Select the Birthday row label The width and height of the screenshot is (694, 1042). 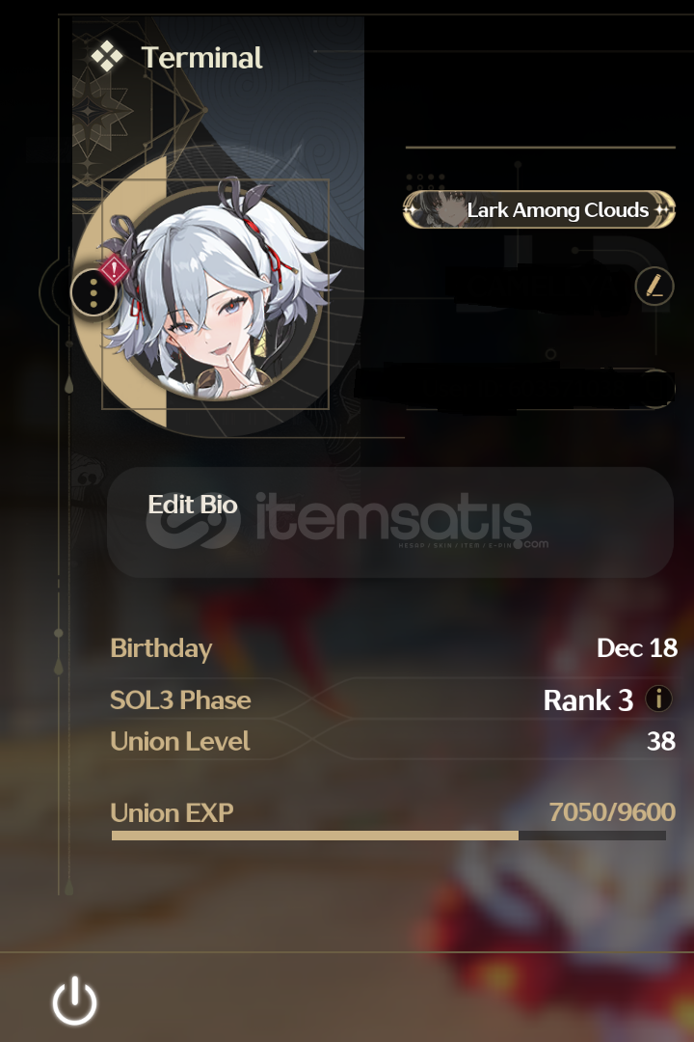pyautogui.click(x=161, y=648)
